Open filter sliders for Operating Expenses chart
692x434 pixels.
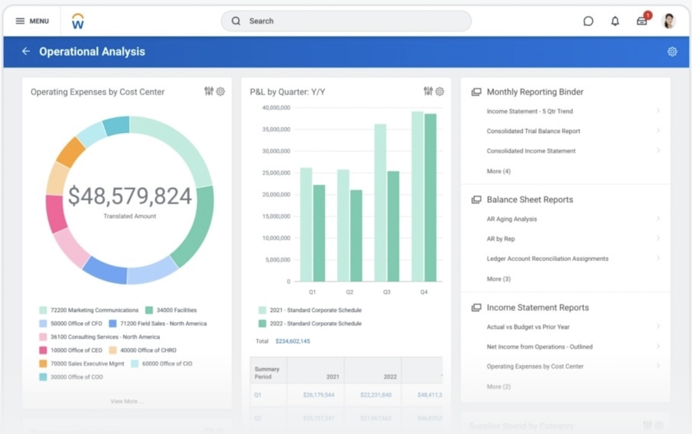[209, 91]
